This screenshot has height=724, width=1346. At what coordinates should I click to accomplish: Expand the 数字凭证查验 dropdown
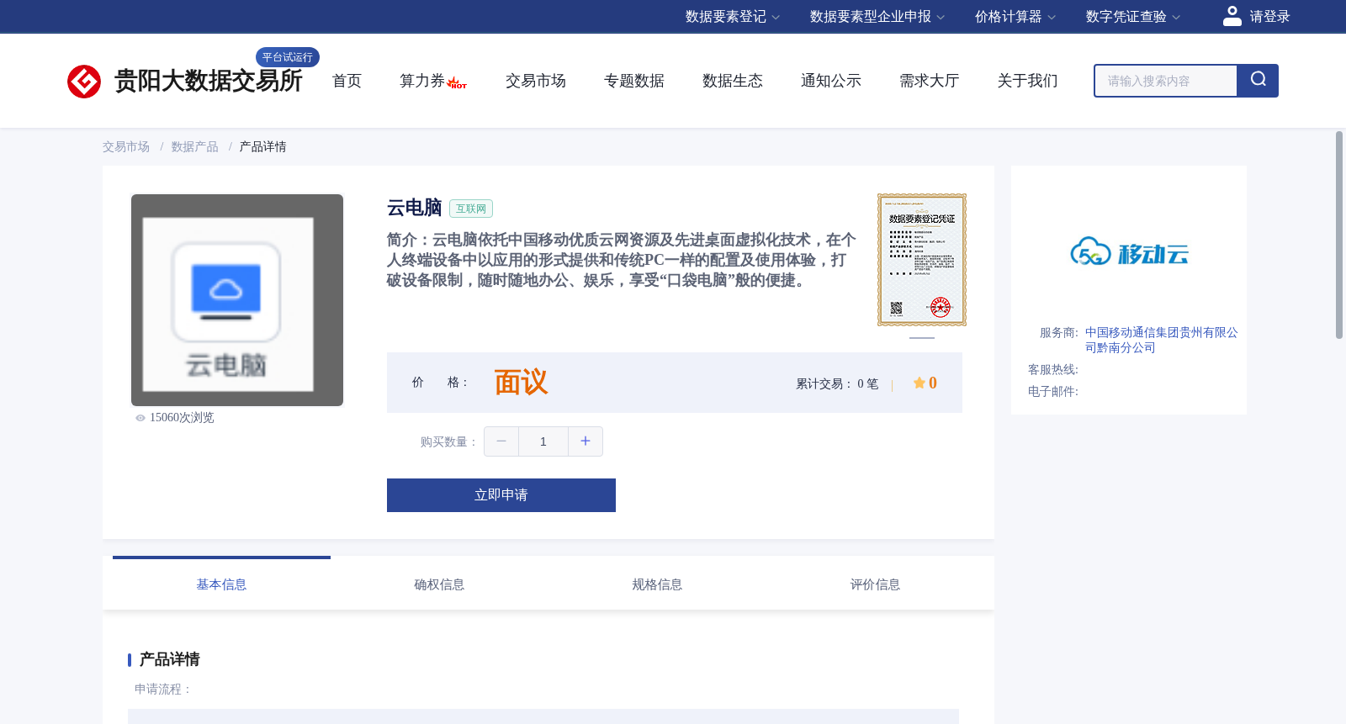1133,17
